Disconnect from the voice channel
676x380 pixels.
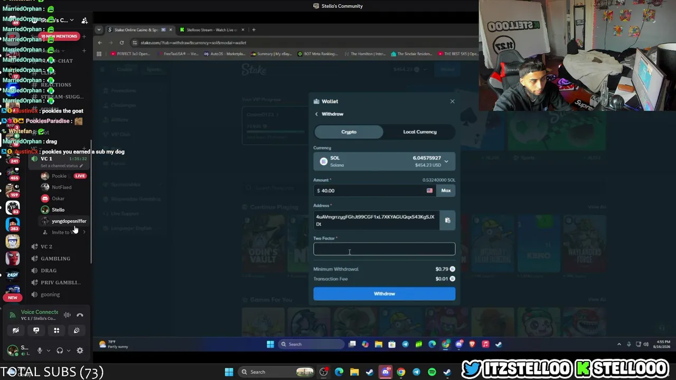click(x=80, y=315)
